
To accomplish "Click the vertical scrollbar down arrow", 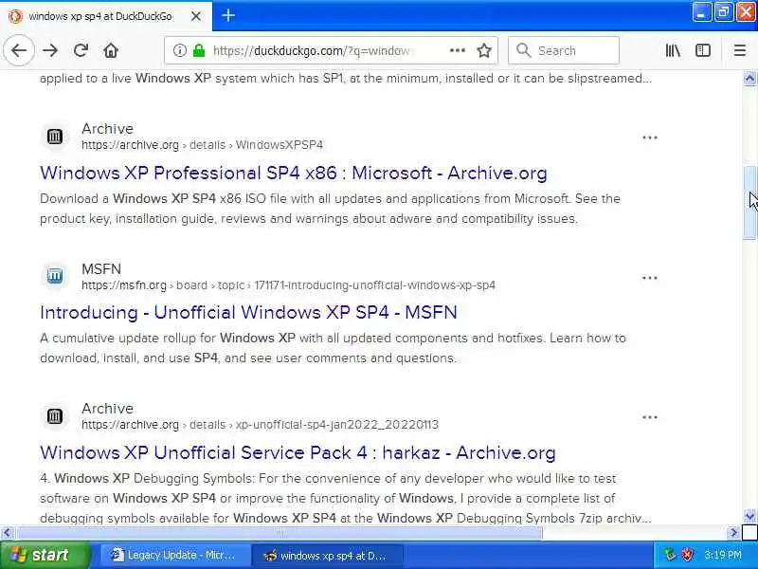I will tap(749, 516).
